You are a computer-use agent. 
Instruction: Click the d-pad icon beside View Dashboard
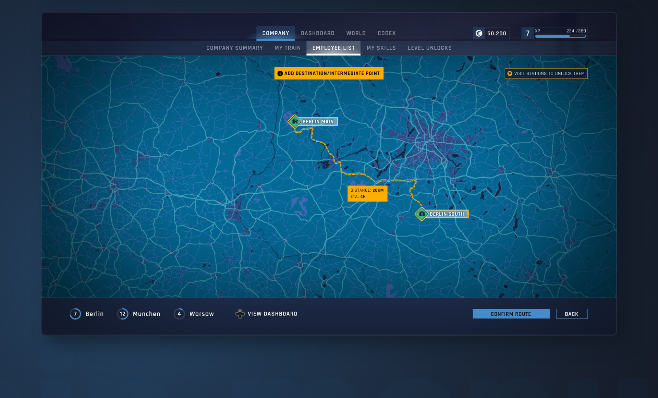(240, 314)
